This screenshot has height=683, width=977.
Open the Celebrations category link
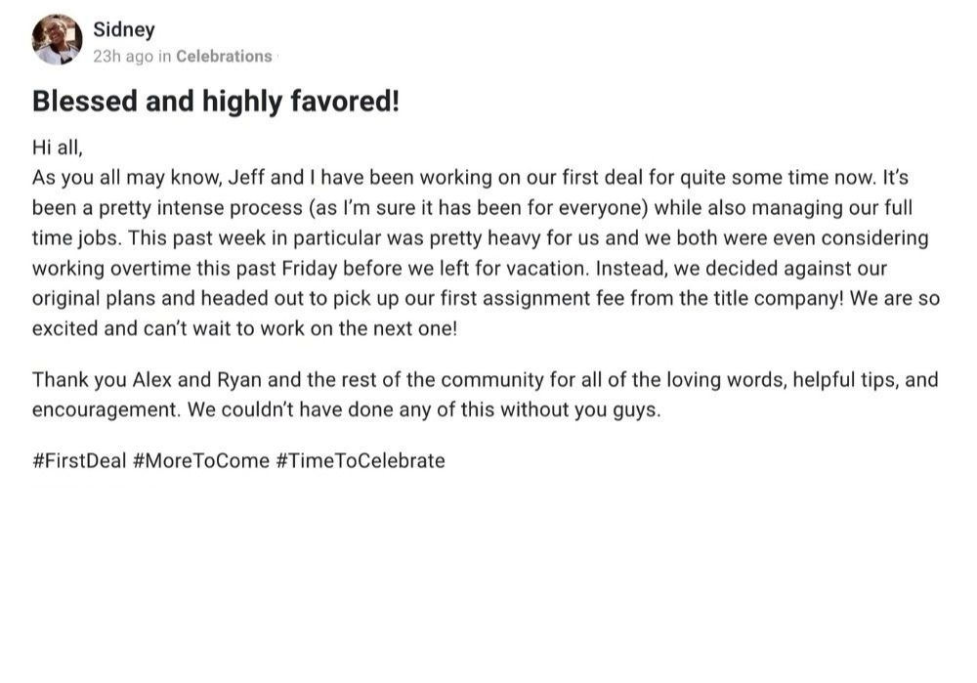click(224, 56)
